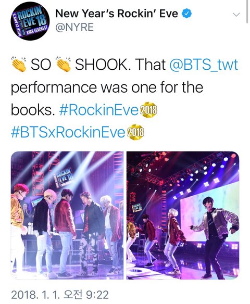Screen dimensions: 250x304
Task: Click the second clapping hands emoji
Action: (x=63, y=64)
